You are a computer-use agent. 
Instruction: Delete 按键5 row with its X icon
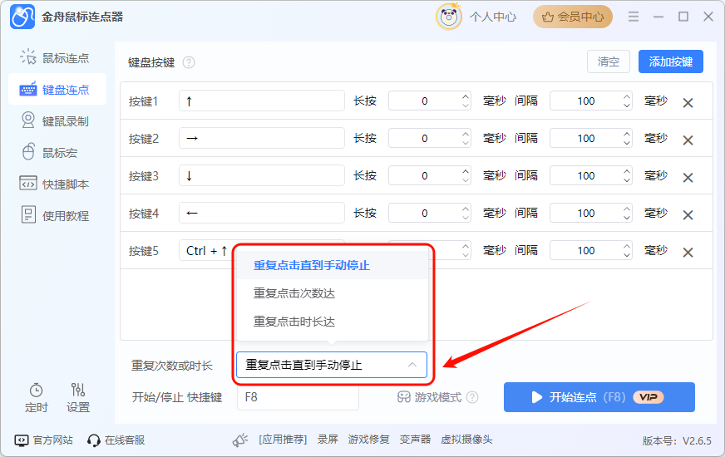pos(688,253)
